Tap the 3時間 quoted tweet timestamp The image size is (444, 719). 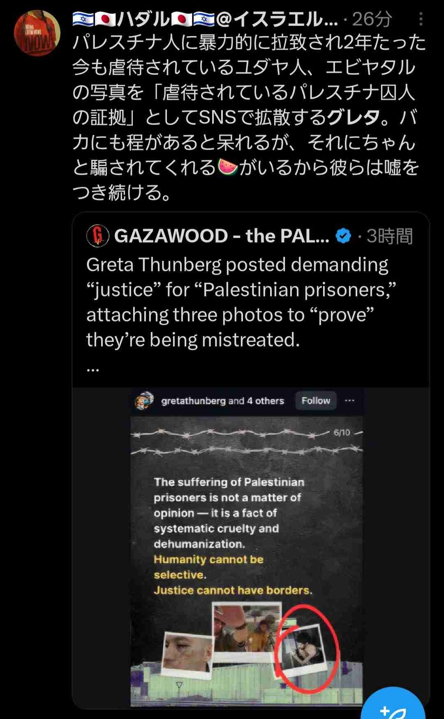pyautogui.click(x=389, y=236)
